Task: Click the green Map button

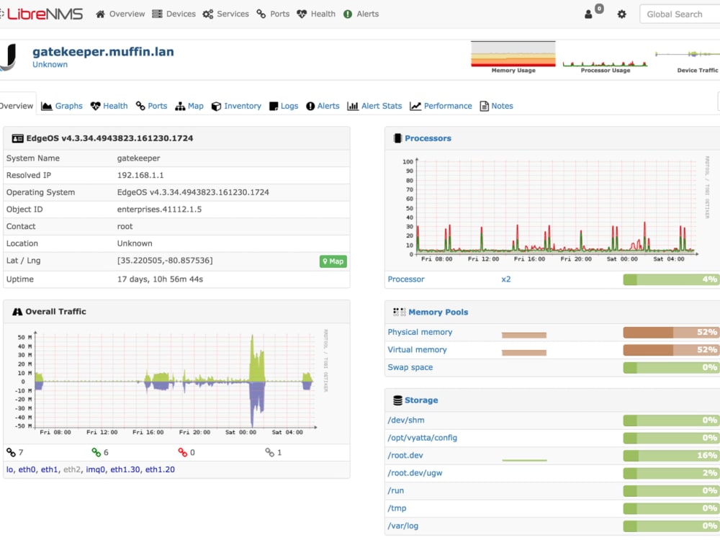Action: [x=333, y=261]
